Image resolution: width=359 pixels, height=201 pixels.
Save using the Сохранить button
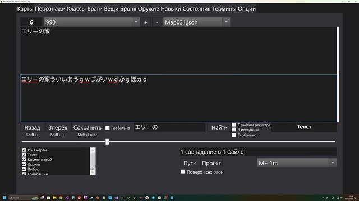tap(88, 128)
